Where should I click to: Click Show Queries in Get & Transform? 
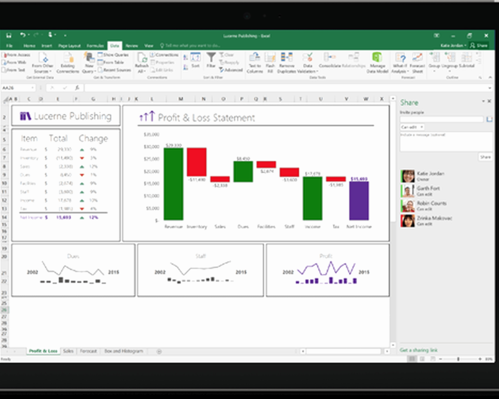[113, 55]
